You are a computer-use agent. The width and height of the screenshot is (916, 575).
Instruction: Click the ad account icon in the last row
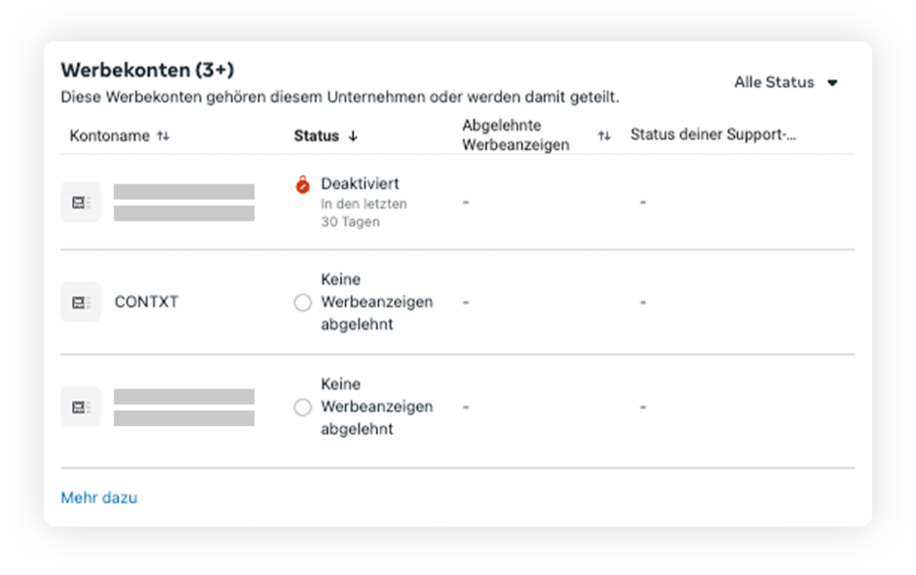81,406
